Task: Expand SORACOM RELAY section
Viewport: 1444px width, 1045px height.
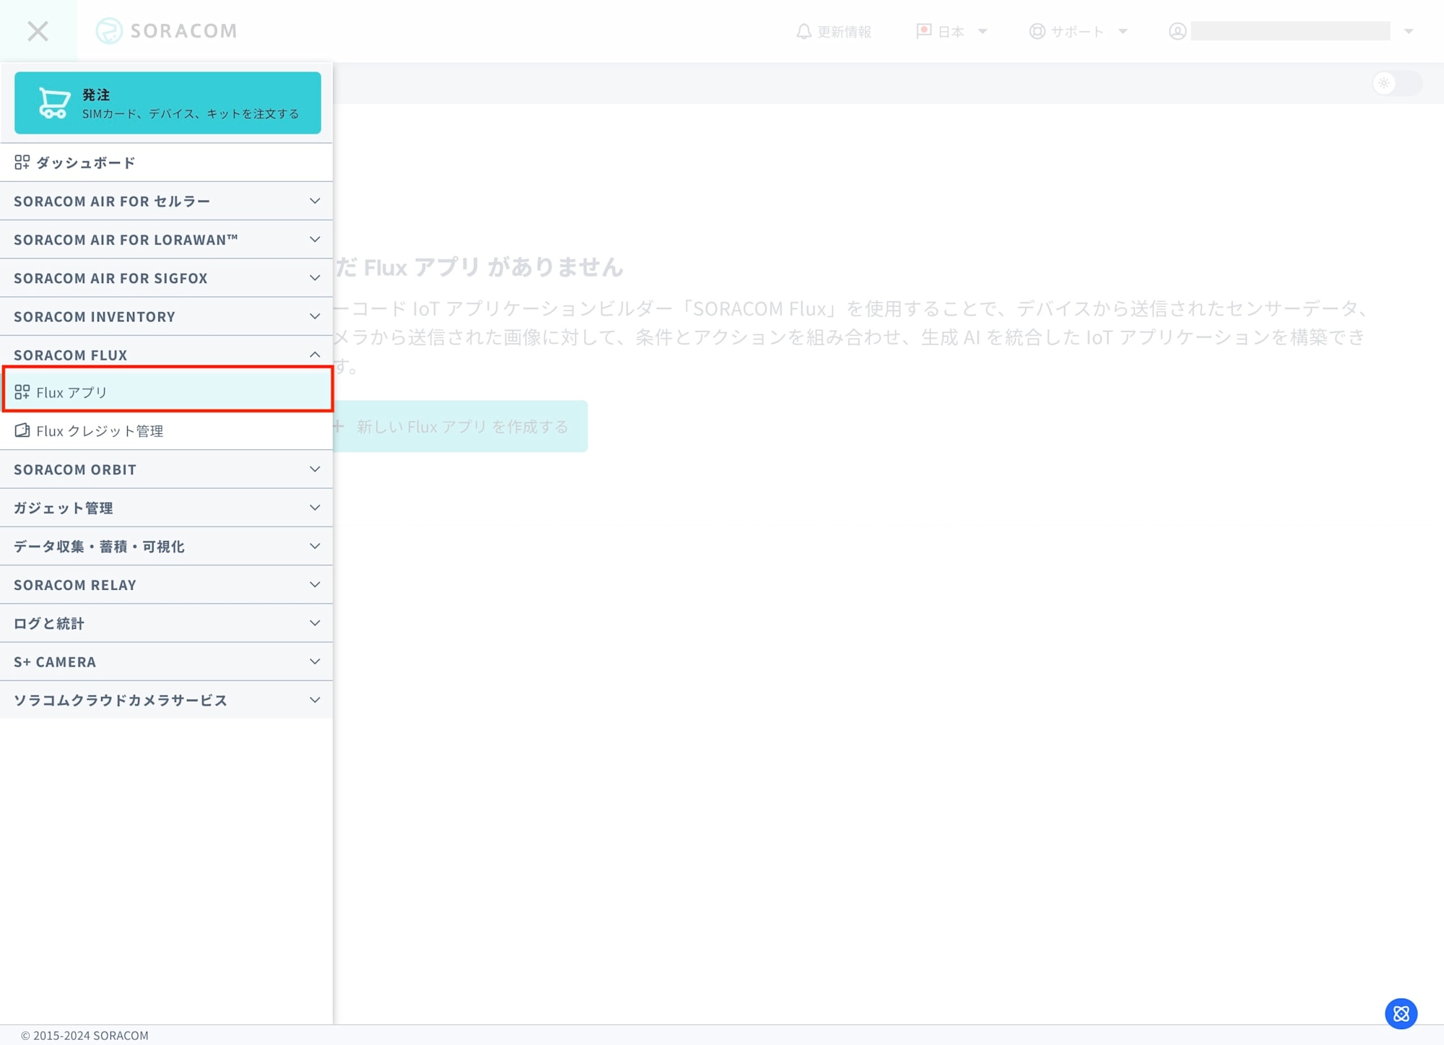Action: pos(166,585)
